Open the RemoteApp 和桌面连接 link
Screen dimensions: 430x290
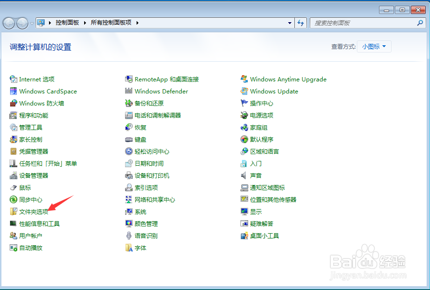pos(167,79)
